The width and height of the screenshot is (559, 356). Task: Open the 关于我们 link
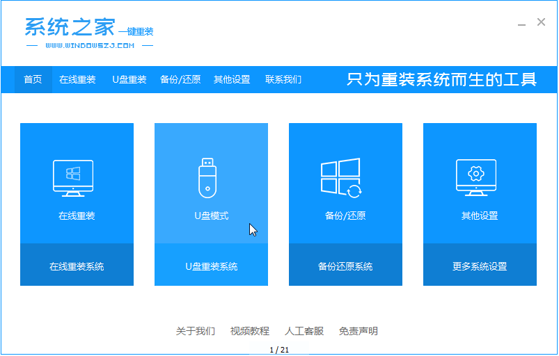pos(196,331)
